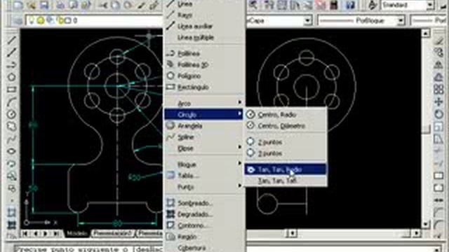
Task: Select the Rectangle tool in left toolbar
Action: [11, 90]
